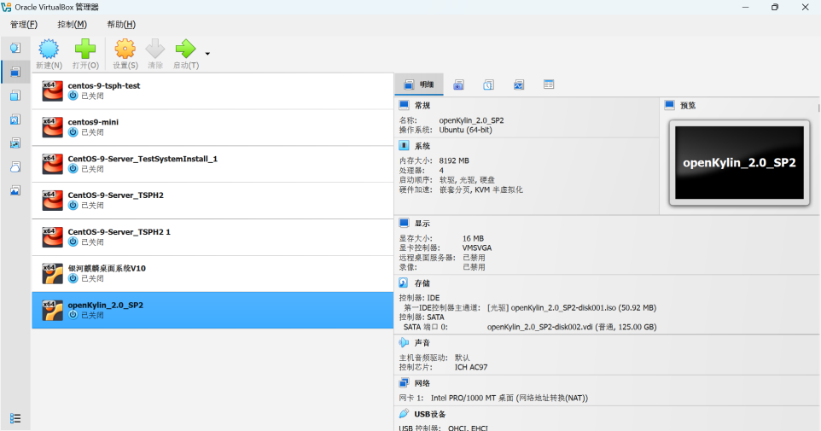Select the Network icon in left sidebar
Image resolution: width=821 pixels, height=431 pixels.
coord(15,143)
